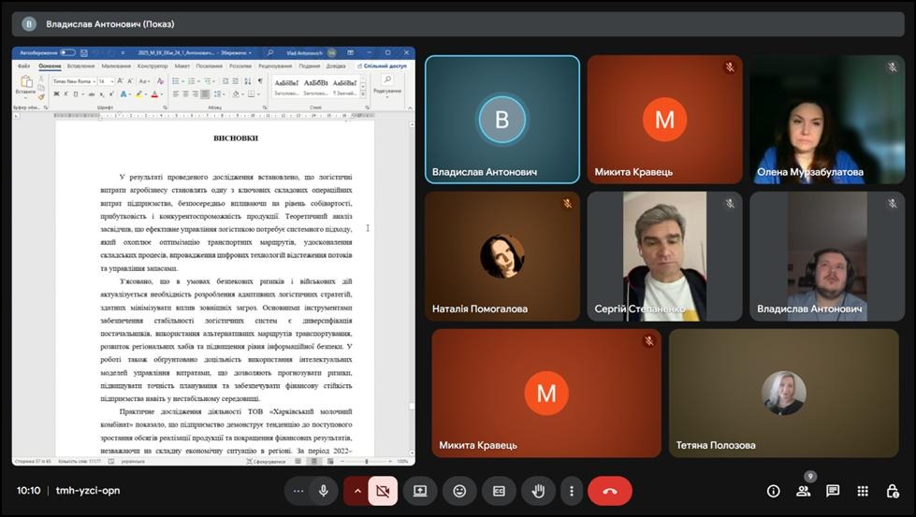Open the activities grid icon

863,491
